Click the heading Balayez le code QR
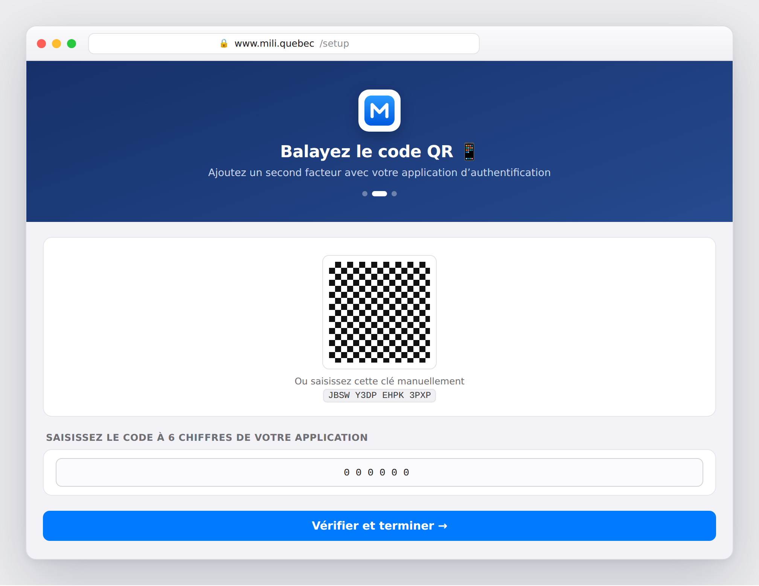759x586 pixels. click(x=367, y=152)
